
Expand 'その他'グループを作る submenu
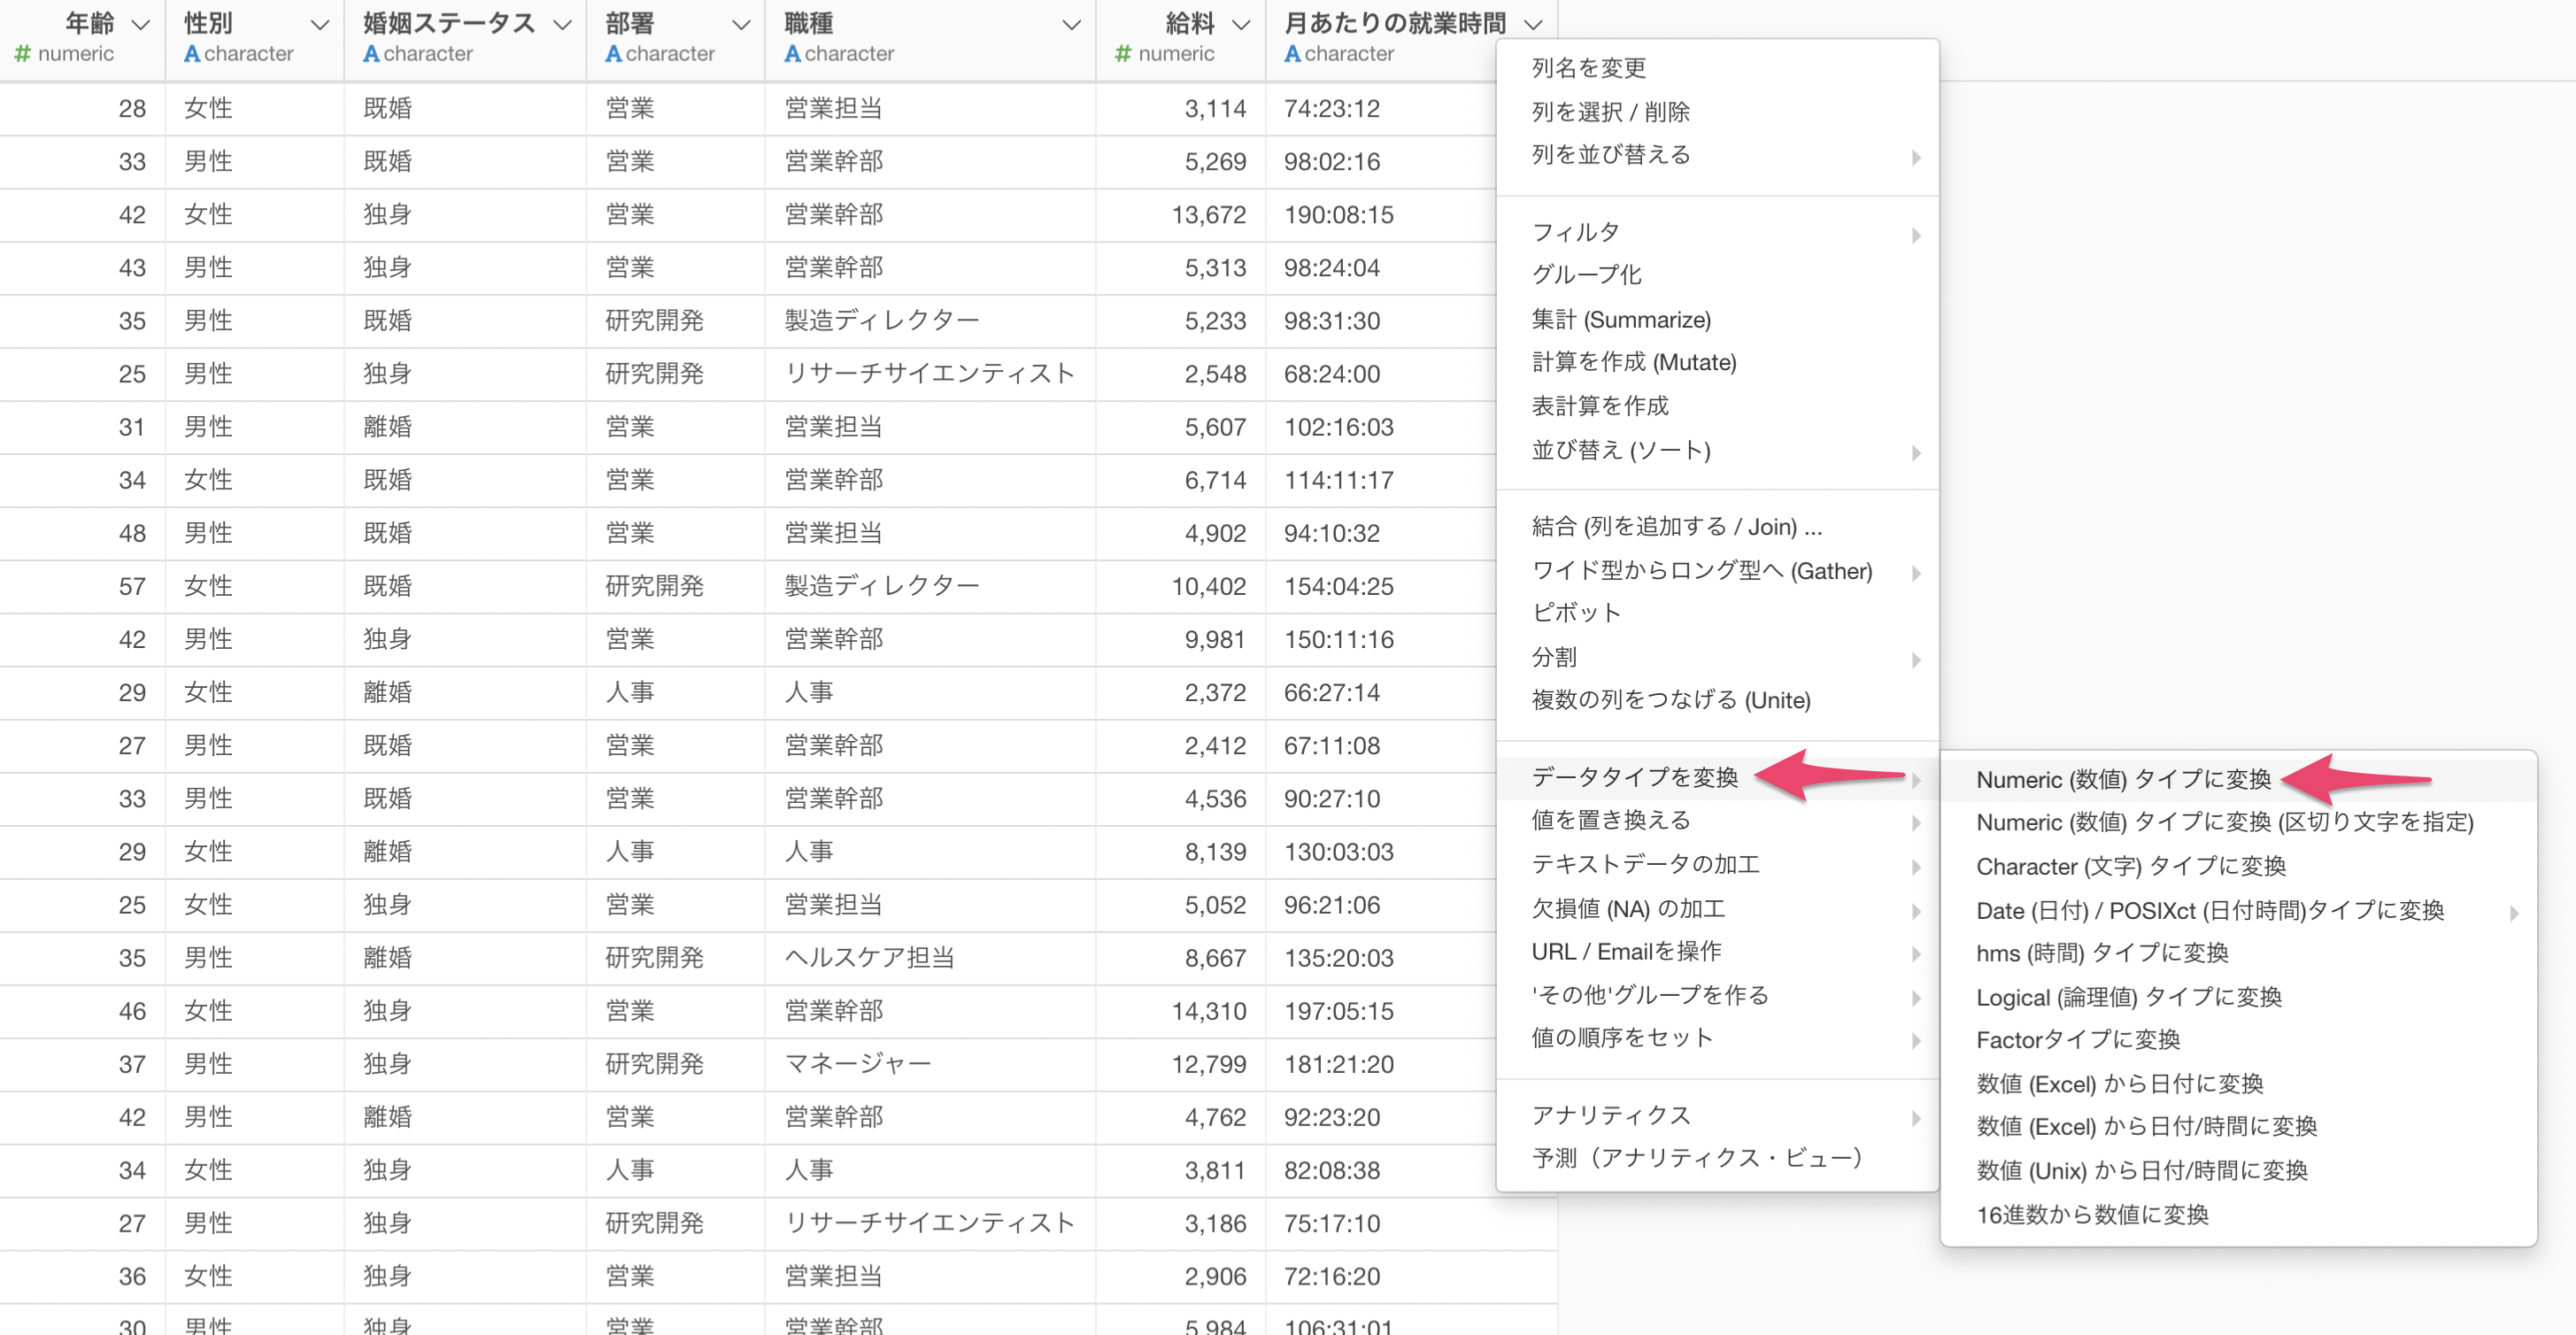point(1717,996)
